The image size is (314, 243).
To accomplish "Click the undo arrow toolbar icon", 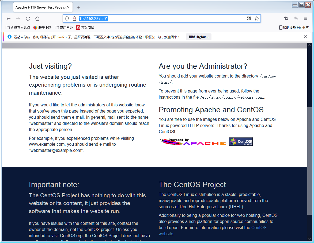I will [296, 19].
